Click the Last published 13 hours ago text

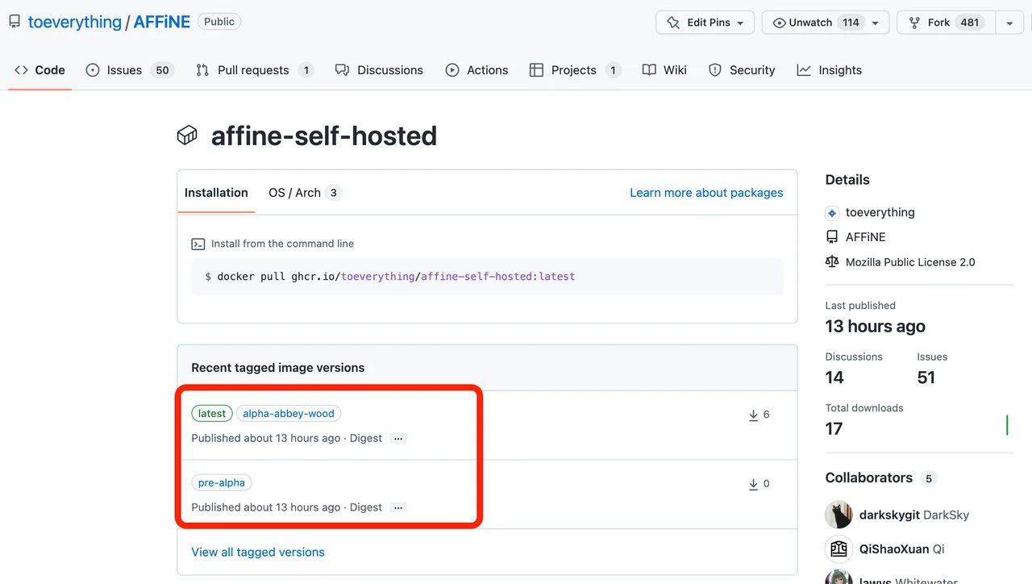[x=876, y=326]
